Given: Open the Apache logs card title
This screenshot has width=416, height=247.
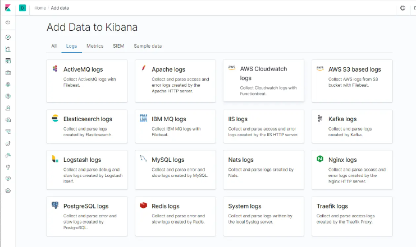Looking at the screenshot, I should [168, 69].
